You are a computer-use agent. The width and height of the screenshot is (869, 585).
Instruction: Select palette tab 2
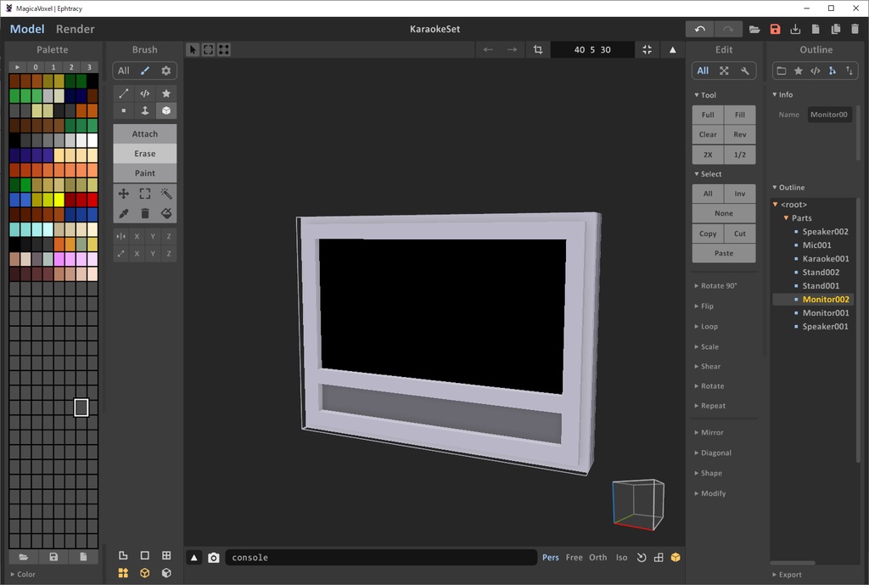pos(71,67)
